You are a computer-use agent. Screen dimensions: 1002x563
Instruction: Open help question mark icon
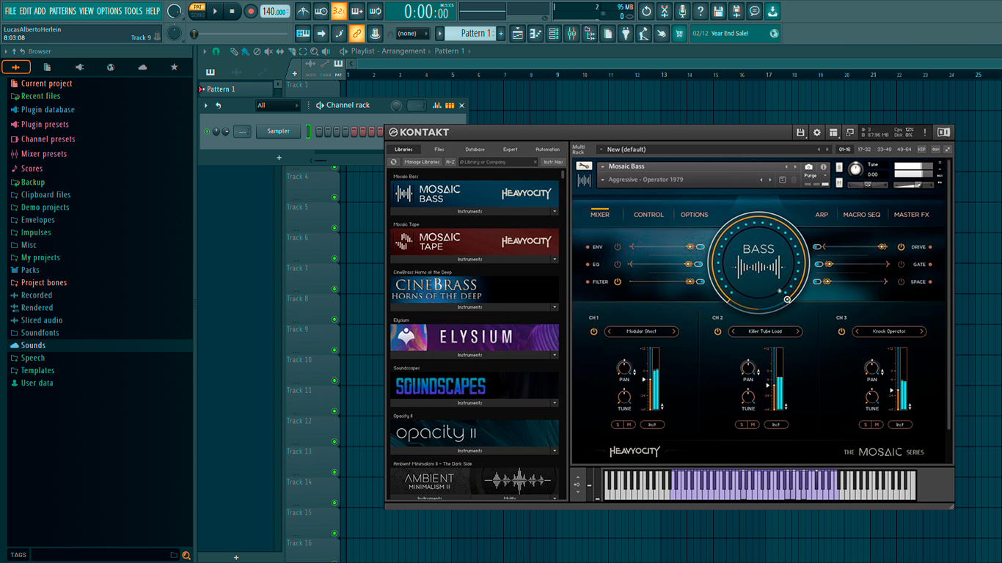pyautogui.click(x=701, y=11)
